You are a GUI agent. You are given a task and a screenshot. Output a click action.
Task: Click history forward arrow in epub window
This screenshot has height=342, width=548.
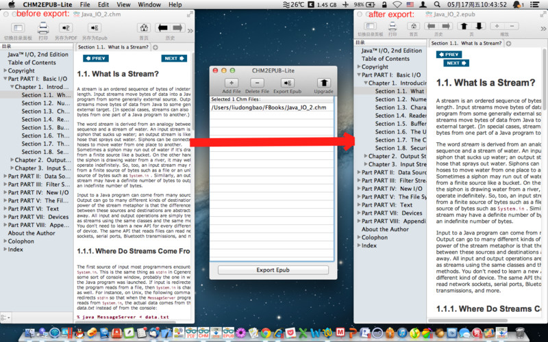coord(446,26)
